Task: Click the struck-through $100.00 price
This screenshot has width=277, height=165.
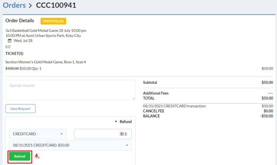Action: pos(12,68)
